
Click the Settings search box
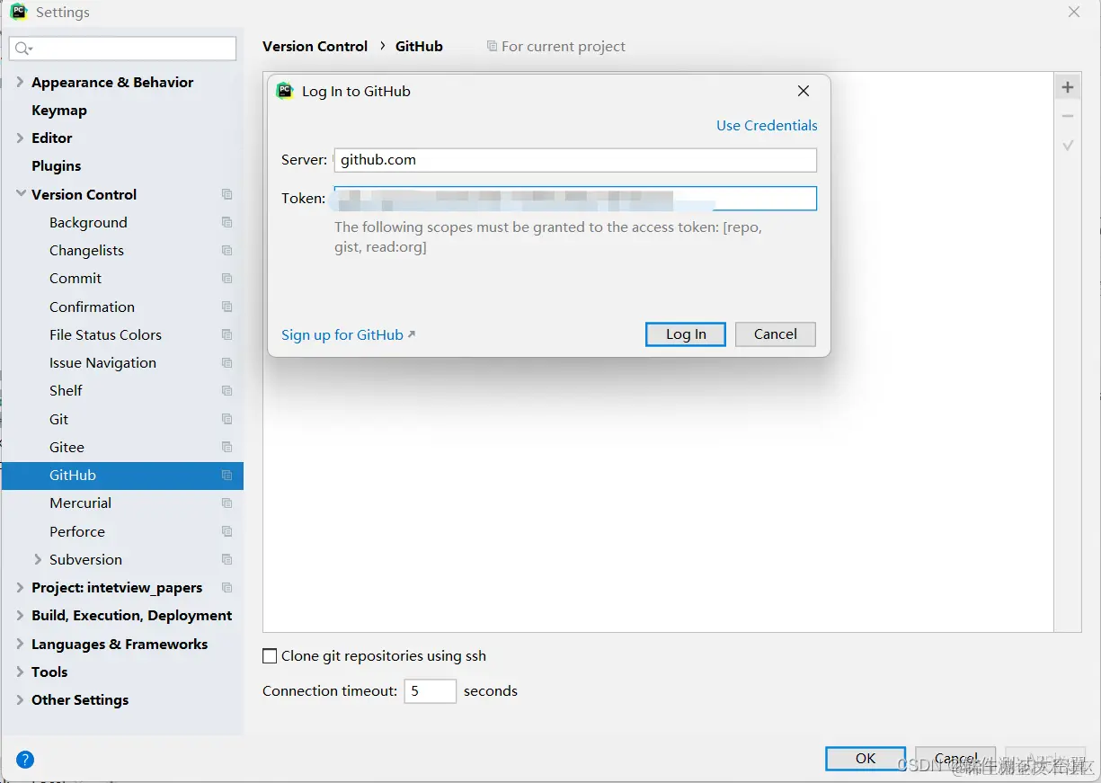point(123,49)
